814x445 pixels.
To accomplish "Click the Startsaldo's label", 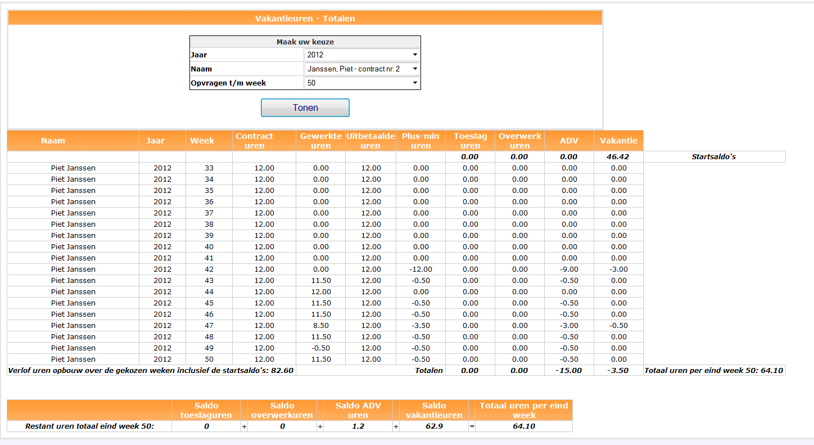I will (713, 157).
